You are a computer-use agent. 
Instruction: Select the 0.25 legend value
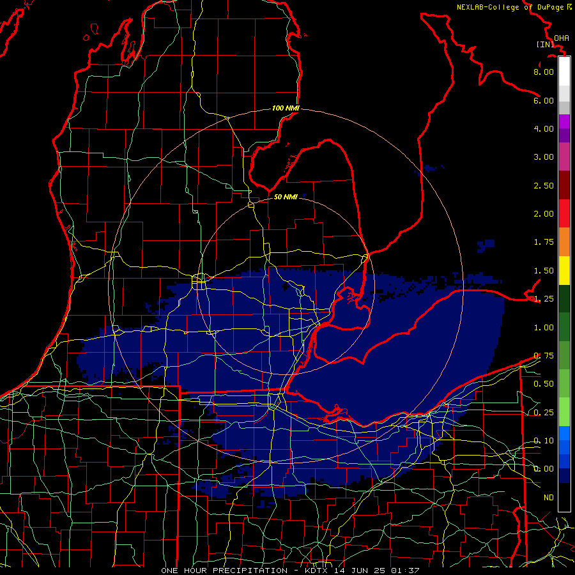click(x=544, y=413)
